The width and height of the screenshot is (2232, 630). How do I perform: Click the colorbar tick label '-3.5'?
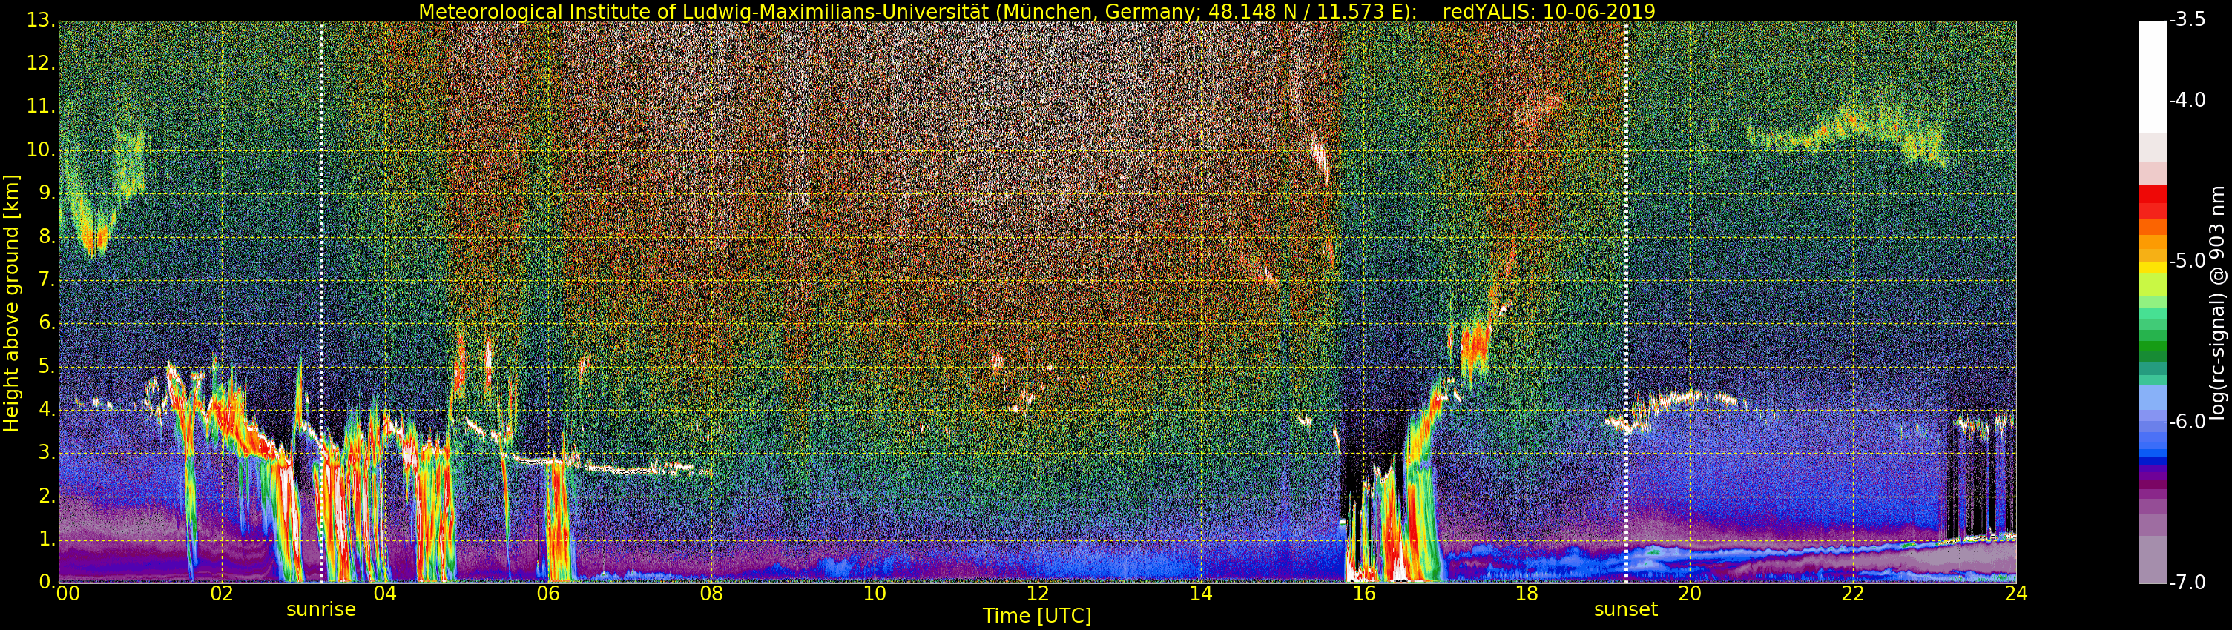[x=2187, y=20]
